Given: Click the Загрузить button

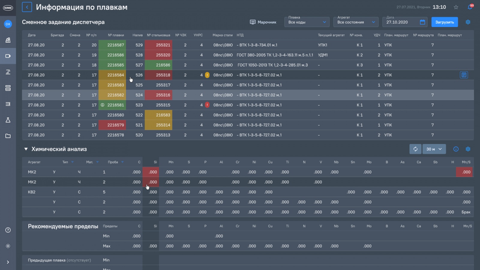Looking at the screenshot, I should tap(445, 22).
